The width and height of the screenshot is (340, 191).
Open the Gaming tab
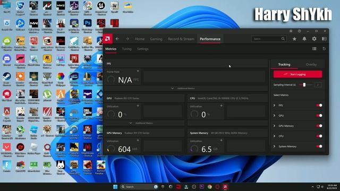point(156,39)
